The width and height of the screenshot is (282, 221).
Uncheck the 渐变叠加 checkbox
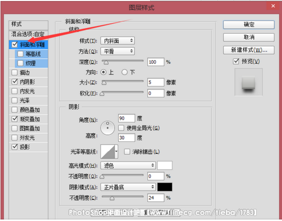click(x=15, y=119)
